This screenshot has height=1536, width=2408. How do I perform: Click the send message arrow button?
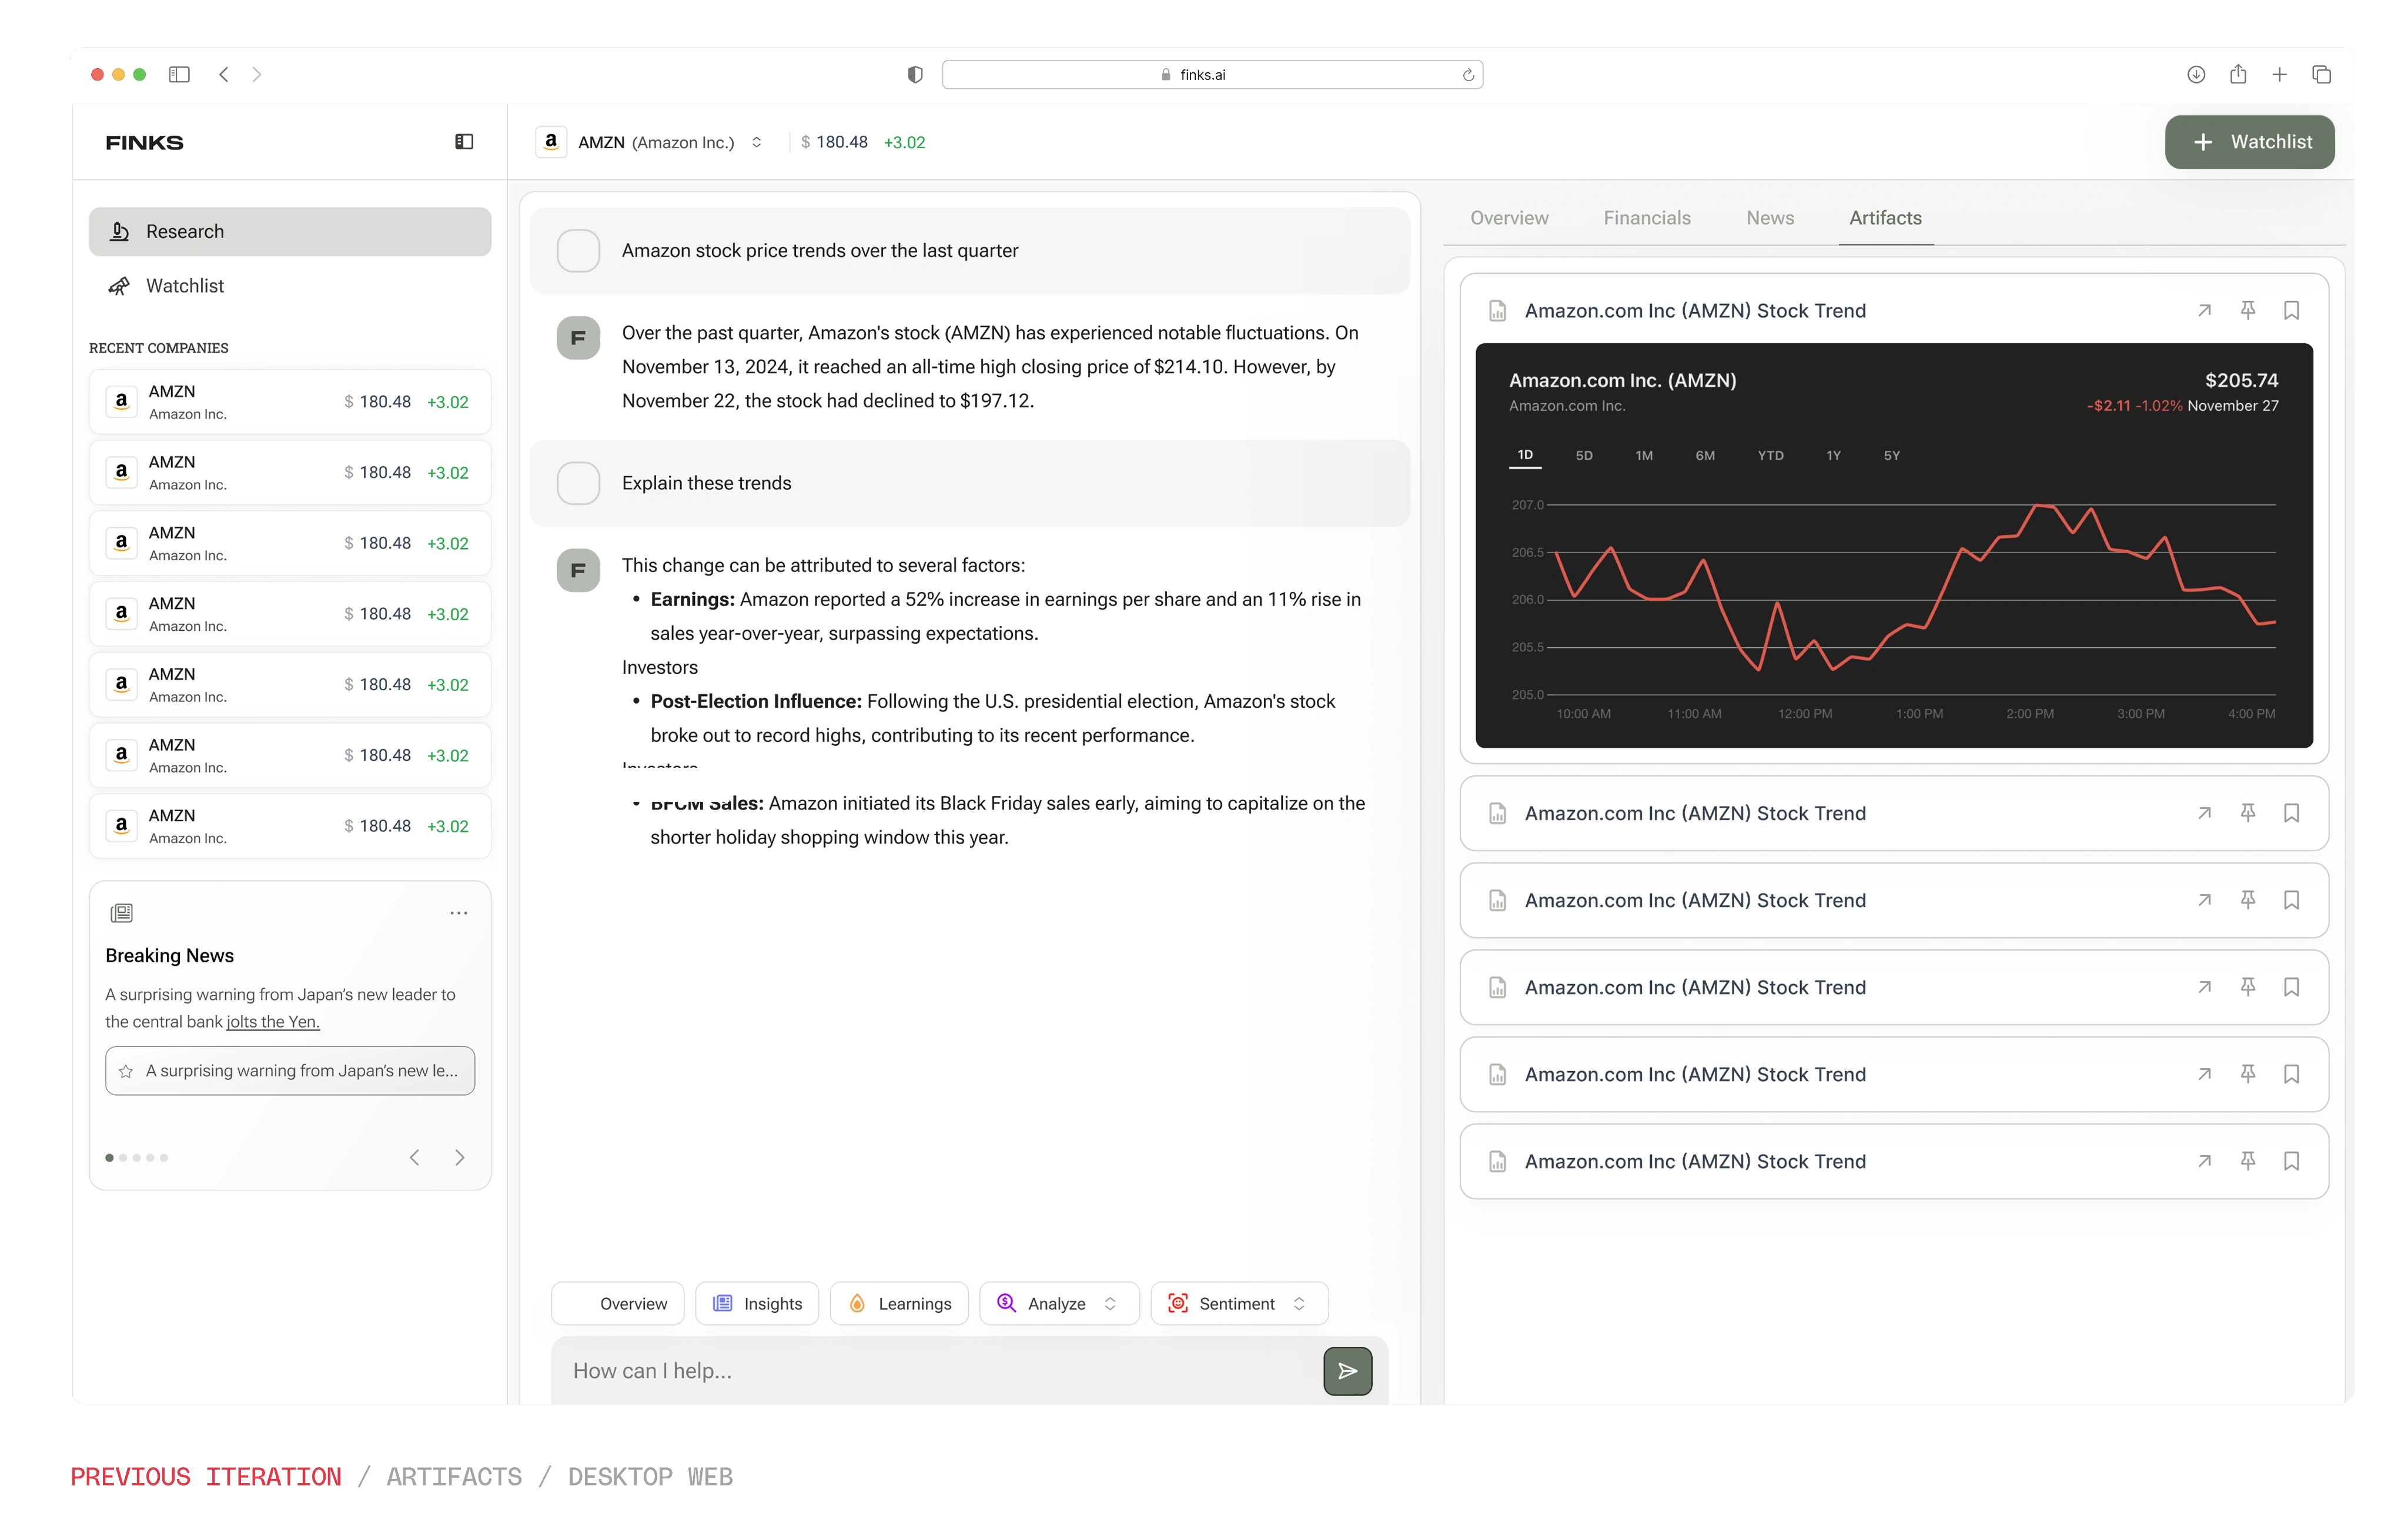coord(1347,1371)
